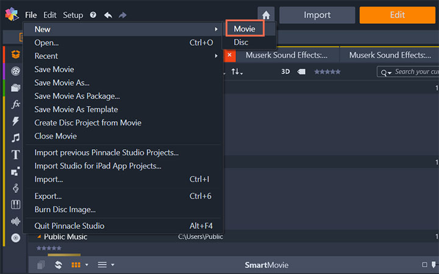Screen dimensions: 439x274
Task: Choose Movie from the New submenu
Action: point(244,29)
